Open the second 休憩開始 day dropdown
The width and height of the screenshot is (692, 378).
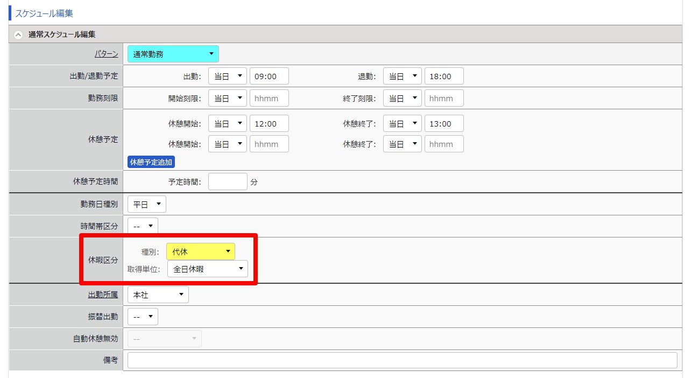tap(228, 144)
